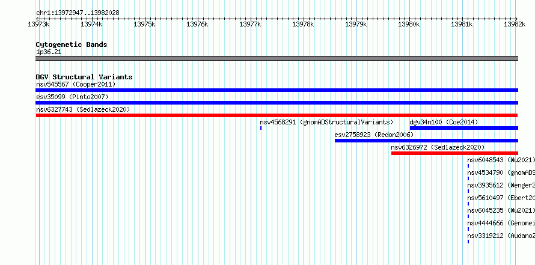The width and height of the screenshot is (535, 265).
Task: Click the 13979k ruler tick label
Action: [356, 24]
